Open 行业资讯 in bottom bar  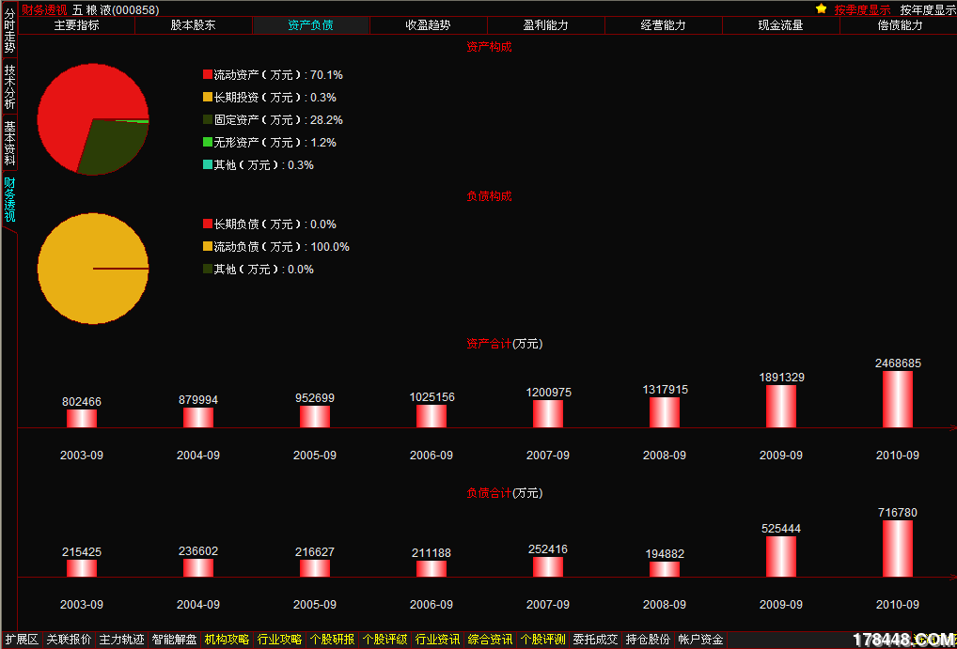[x=436, y=640]
